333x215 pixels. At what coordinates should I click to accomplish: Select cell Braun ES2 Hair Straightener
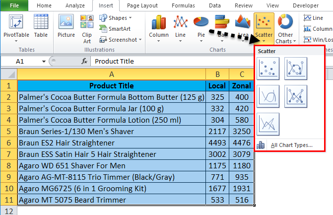tap(112, 143)
